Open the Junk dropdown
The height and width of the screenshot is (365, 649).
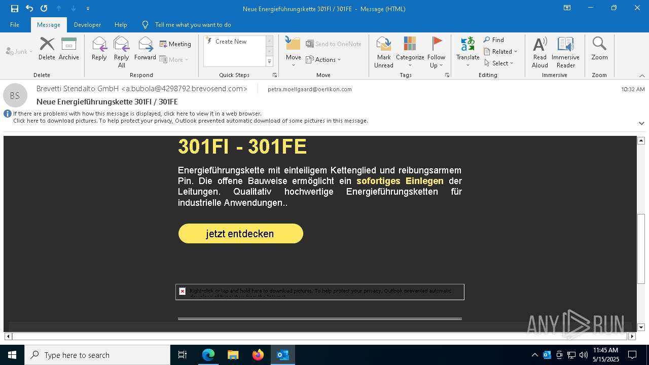coord(19,51)
